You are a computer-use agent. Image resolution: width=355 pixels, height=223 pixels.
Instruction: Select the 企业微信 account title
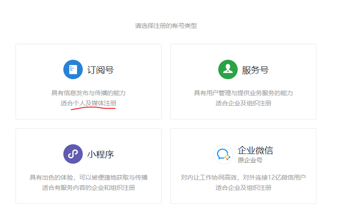[x=255, y=150]
